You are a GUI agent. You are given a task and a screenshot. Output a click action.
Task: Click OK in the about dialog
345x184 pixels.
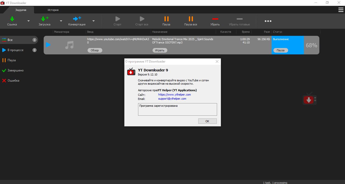(x=207, y=121)
